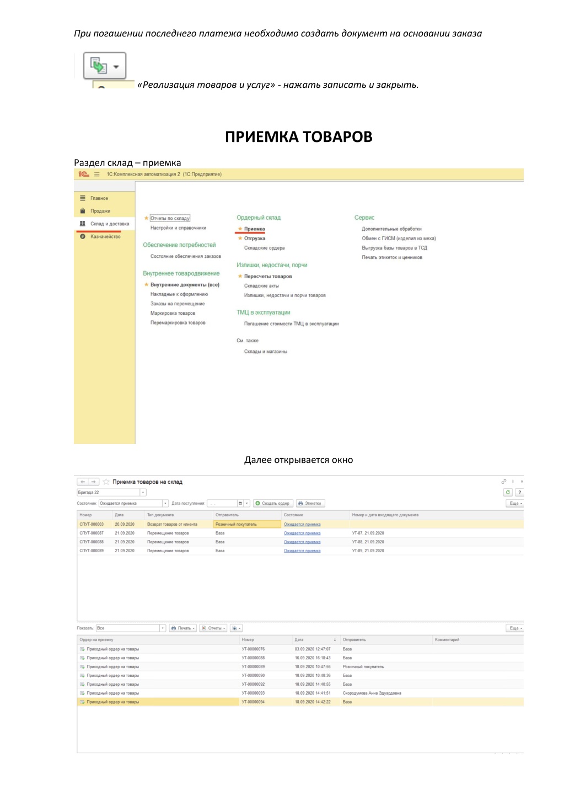The width and height of the screenshot is (564, 799).
Task: Click the Дата поступления input field
Action: click(x=222, y=504)
